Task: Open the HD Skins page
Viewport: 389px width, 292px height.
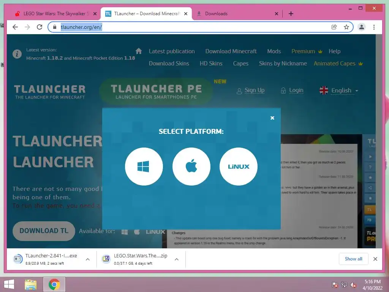Action: coord(211,63)
